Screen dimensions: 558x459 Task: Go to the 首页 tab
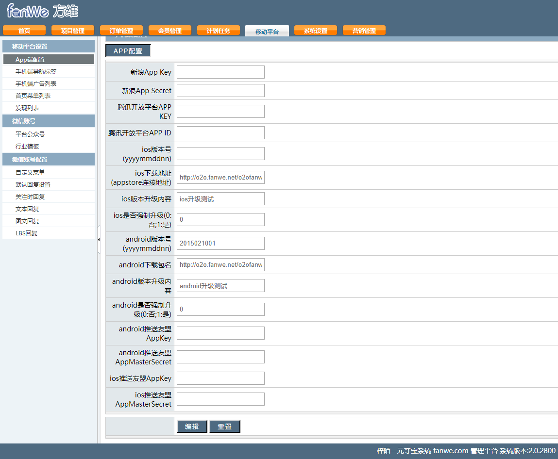(x=24, y=31)
